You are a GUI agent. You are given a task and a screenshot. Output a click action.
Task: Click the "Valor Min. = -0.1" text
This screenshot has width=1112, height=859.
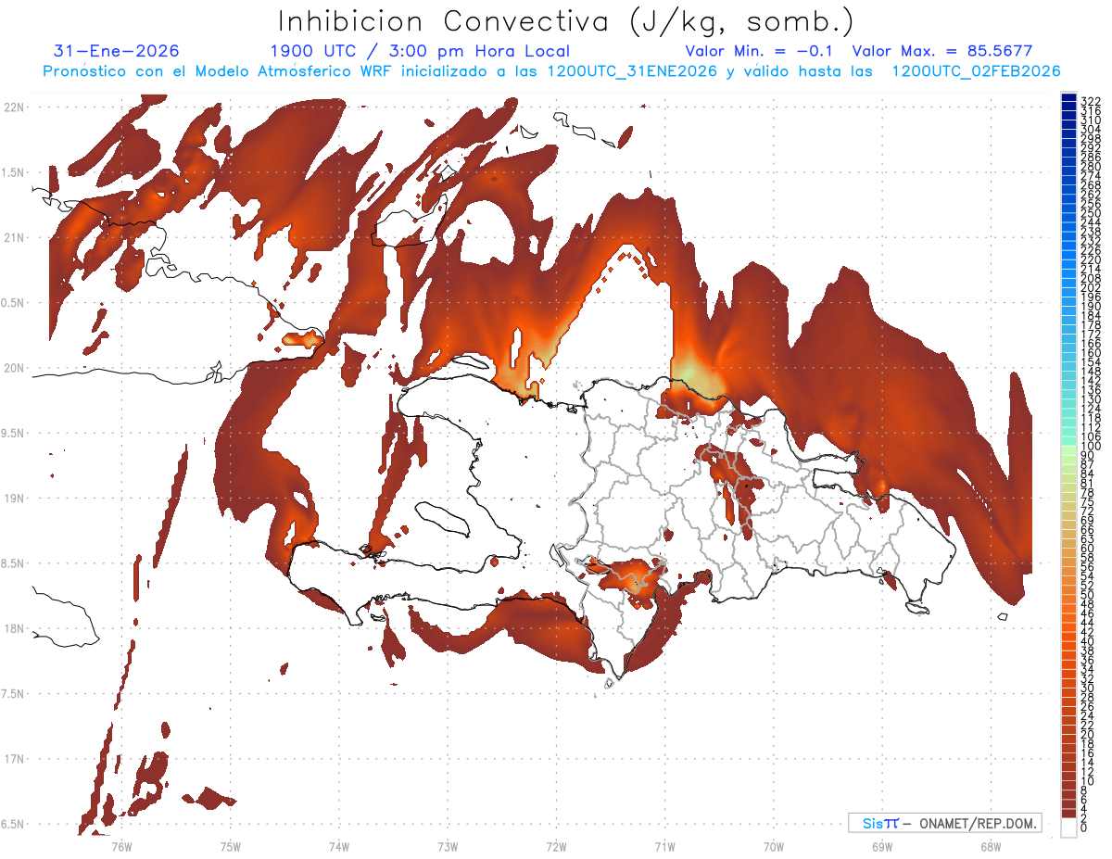(761, 51)
